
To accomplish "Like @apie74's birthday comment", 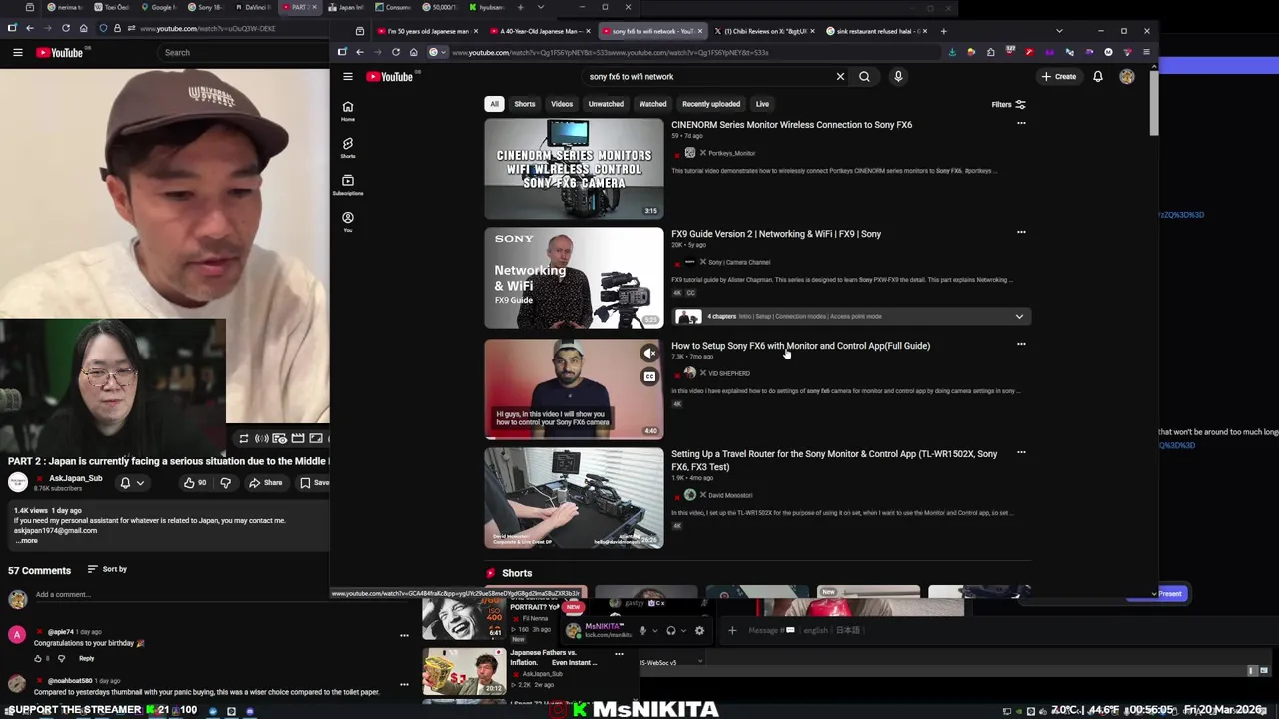I will (38, 659).
